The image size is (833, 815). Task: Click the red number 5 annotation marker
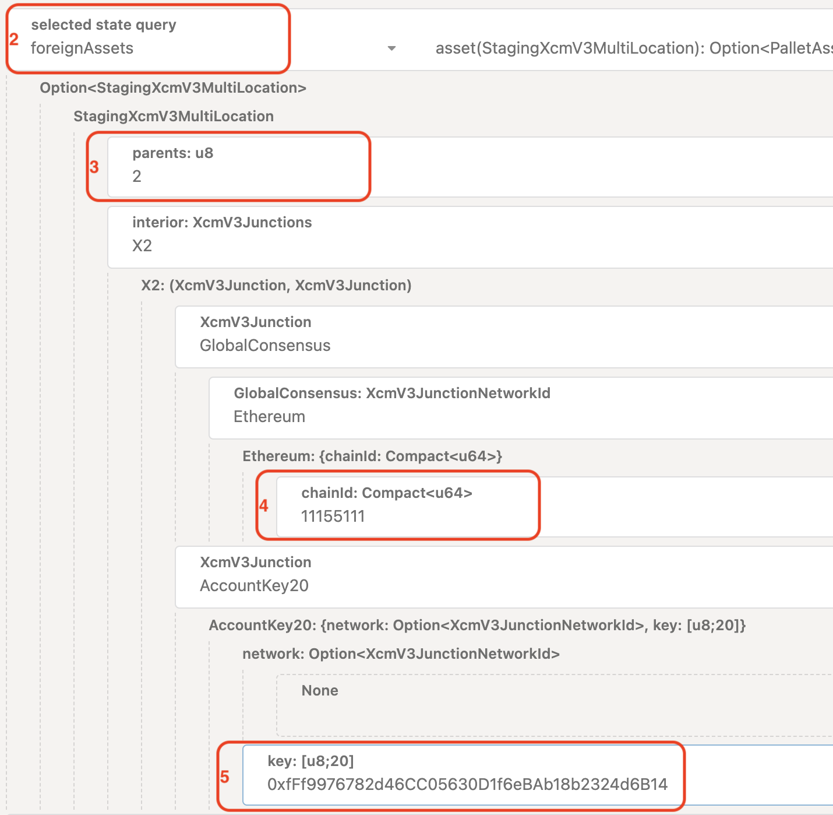point(225,777)
